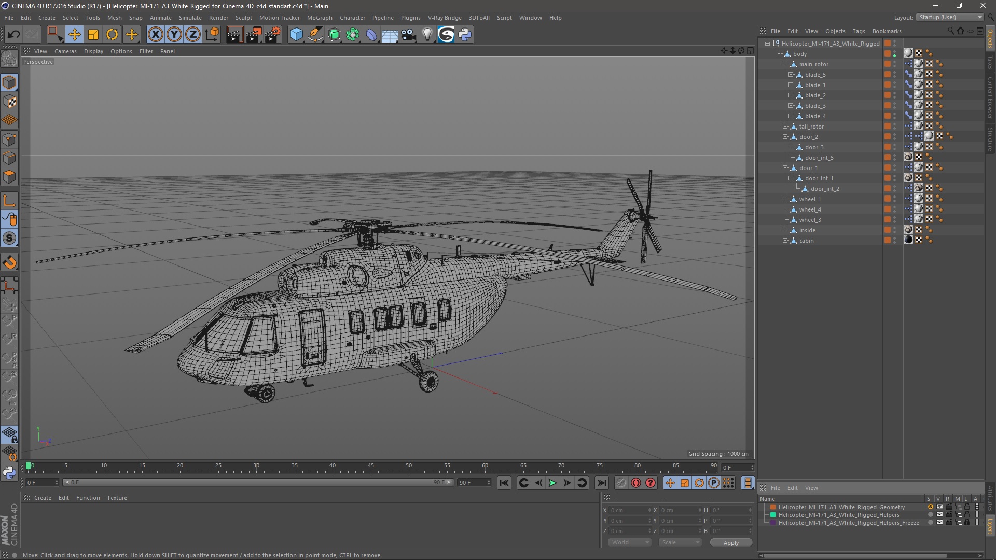Toggle parameter keyframe recording P
996x560 pixels.
[714, 483]
